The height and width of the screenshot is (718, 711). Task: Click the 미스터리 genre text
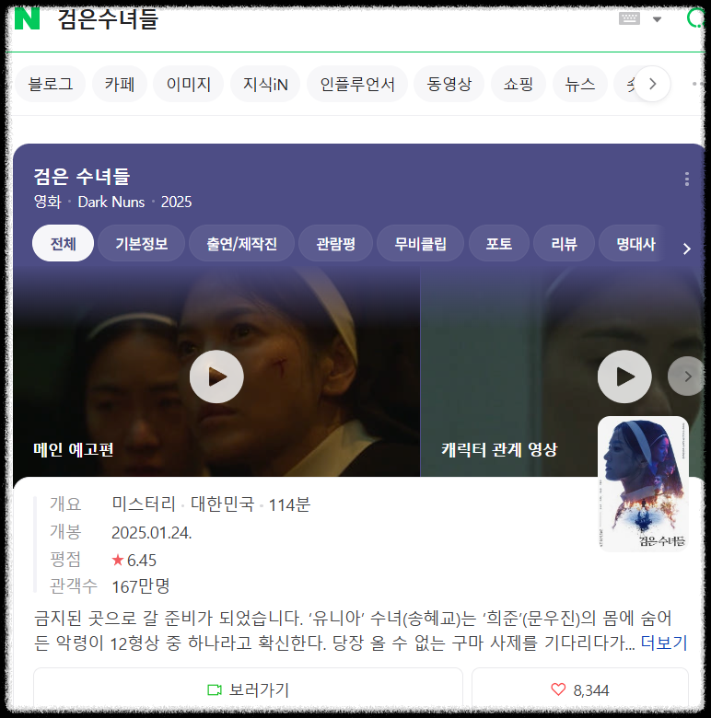(144, 504)
